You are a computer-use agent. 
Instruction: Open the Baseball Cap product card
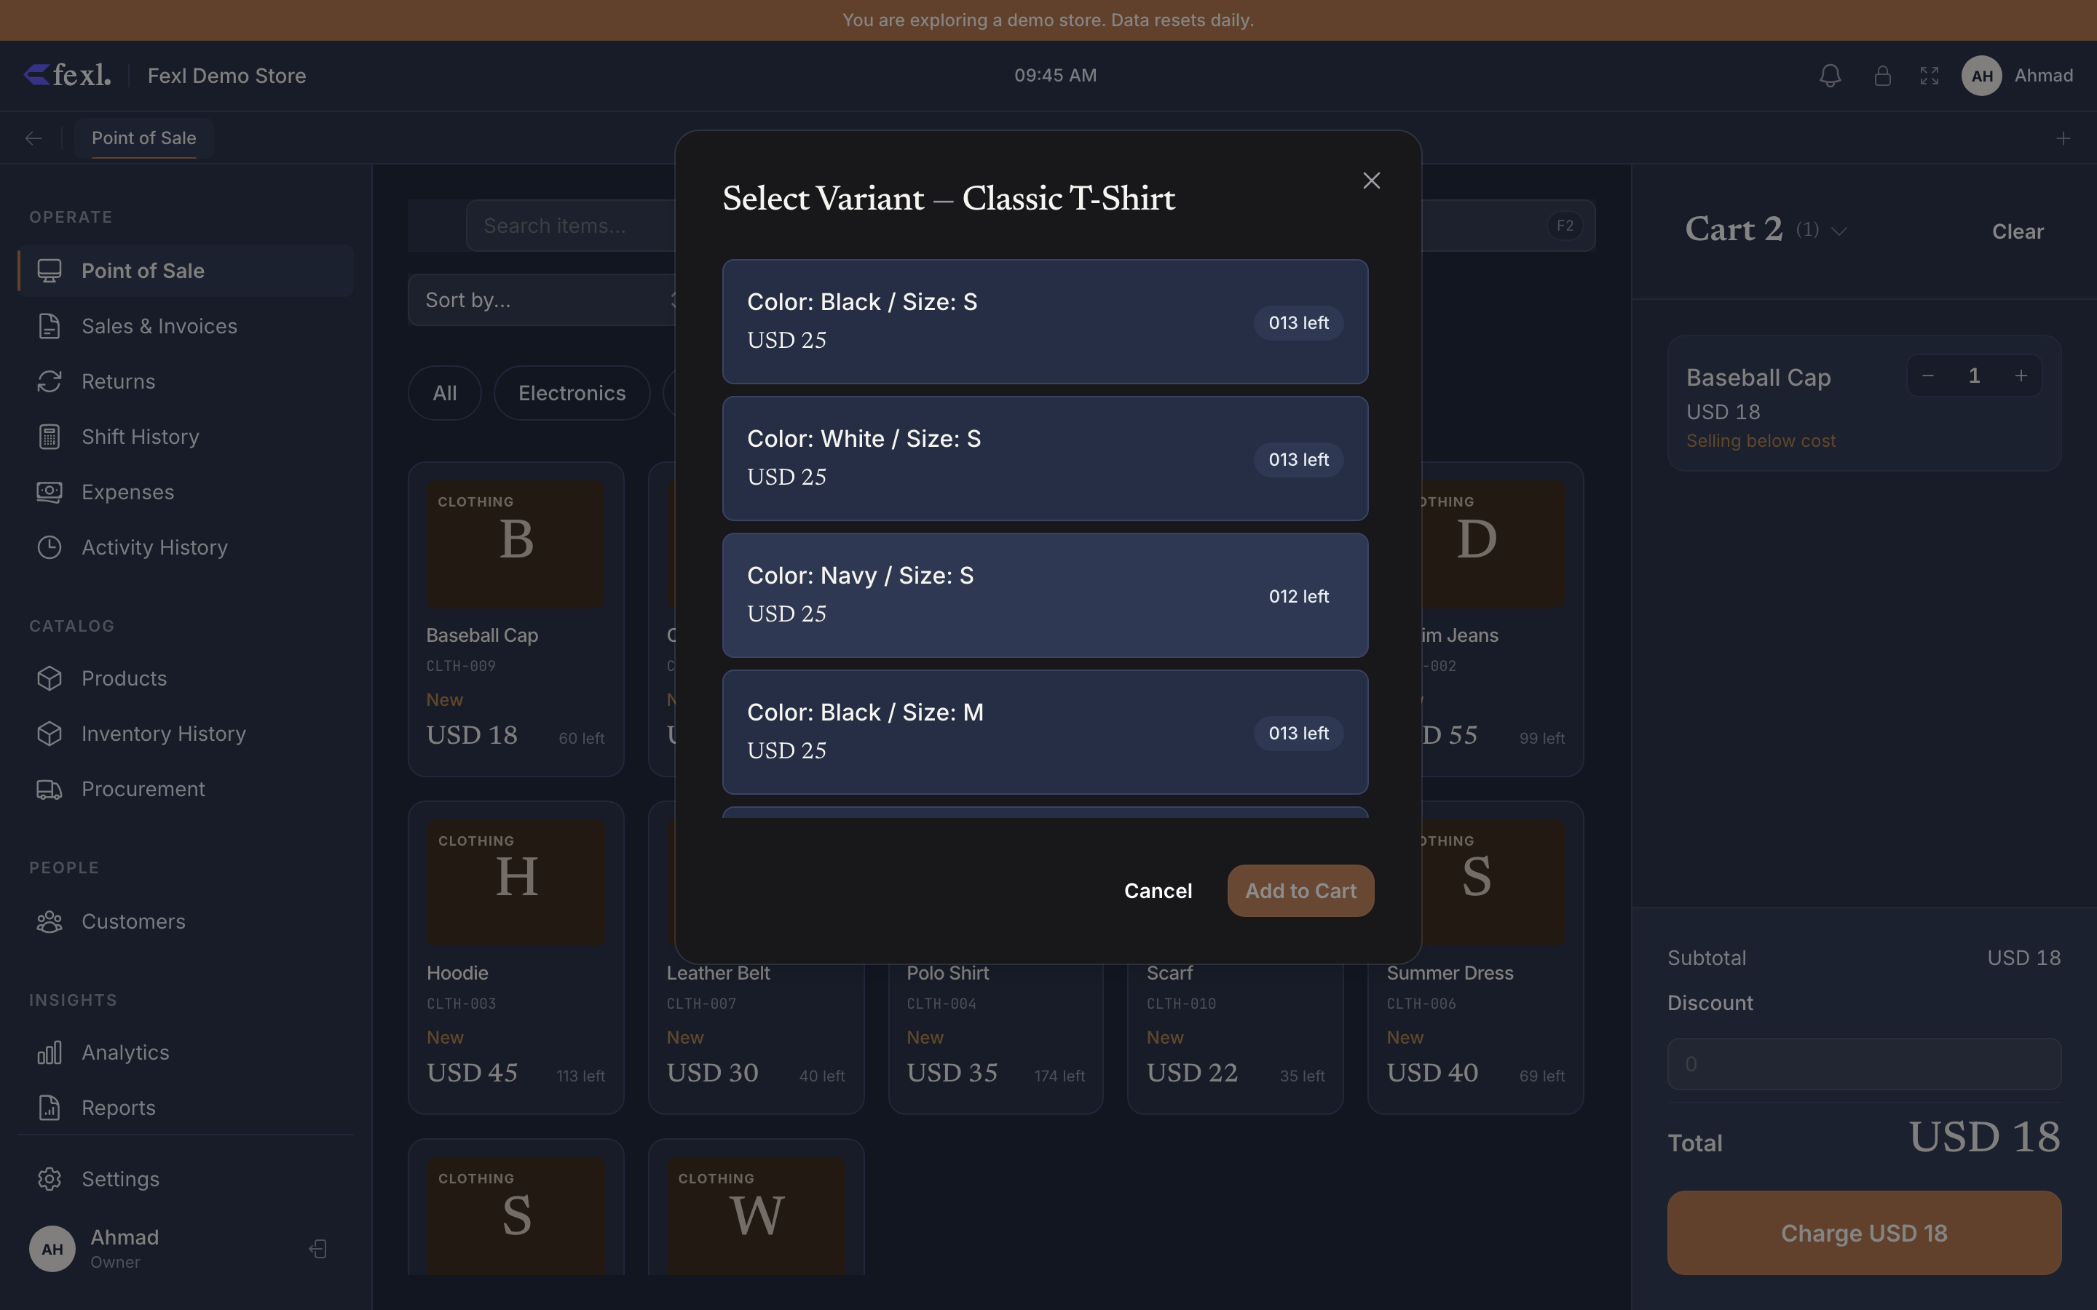coord(516,619)
